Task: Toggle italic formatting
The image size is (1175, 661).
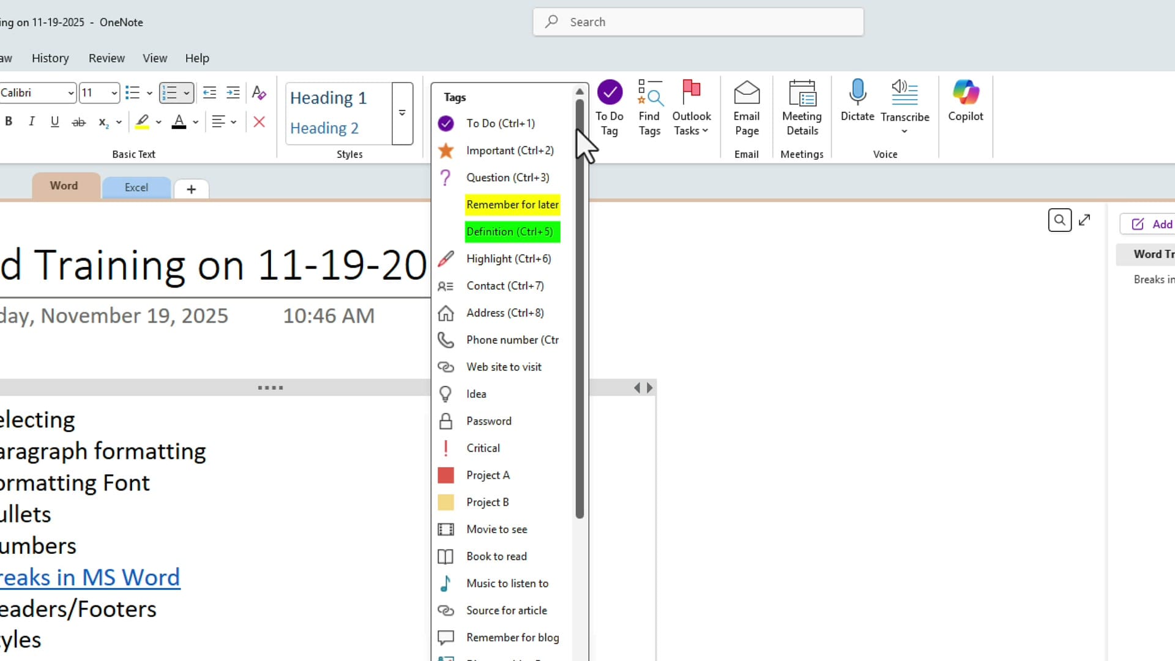Action: click(31, 121)
